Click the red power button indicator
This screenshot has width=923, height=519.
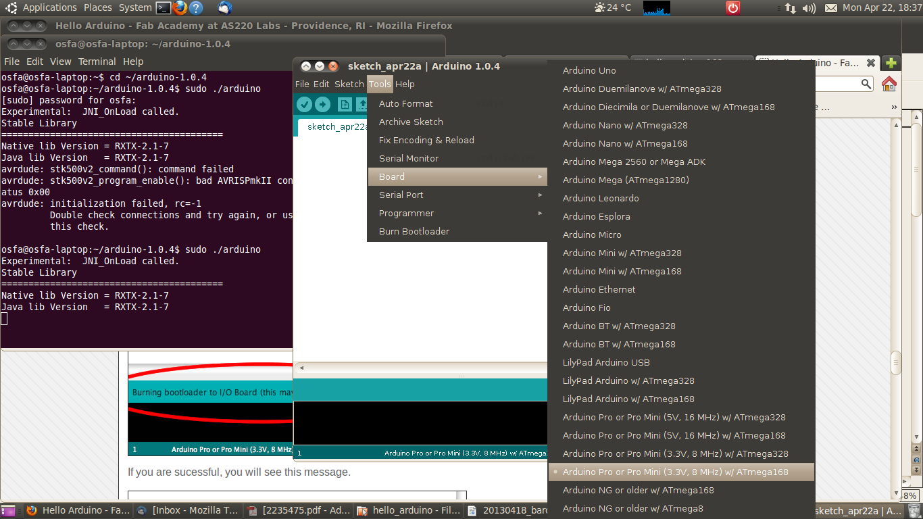point(733,7)
